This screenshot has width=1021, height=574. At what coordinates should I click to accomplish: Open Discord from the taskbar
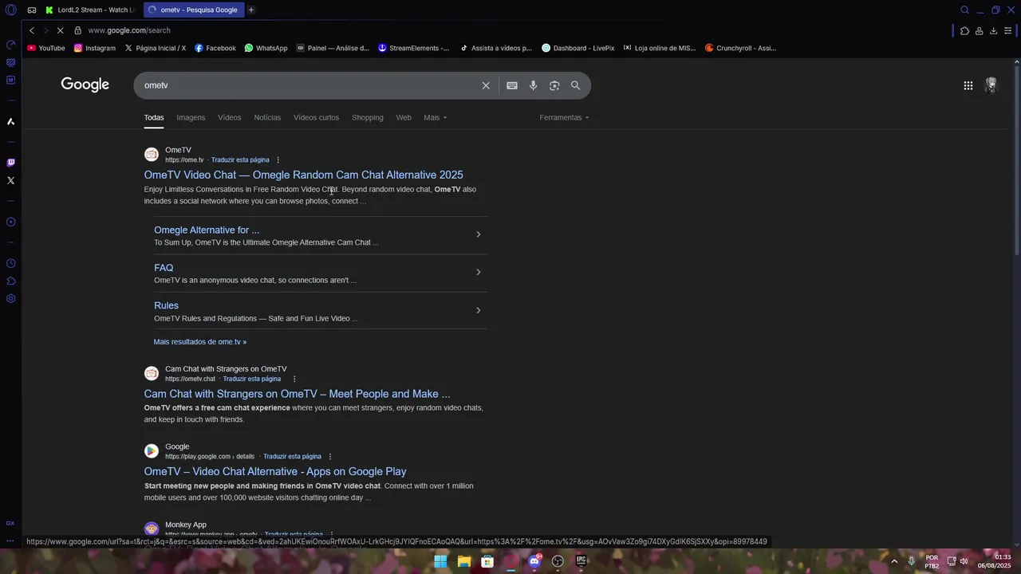click(534, 561)
